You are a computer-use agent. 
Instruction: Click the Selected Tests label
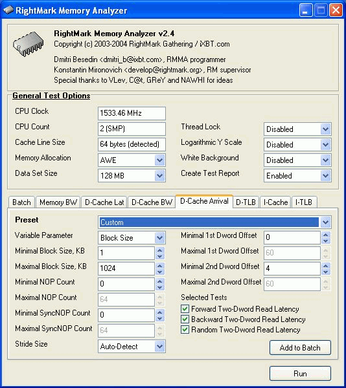coord(204,297)
